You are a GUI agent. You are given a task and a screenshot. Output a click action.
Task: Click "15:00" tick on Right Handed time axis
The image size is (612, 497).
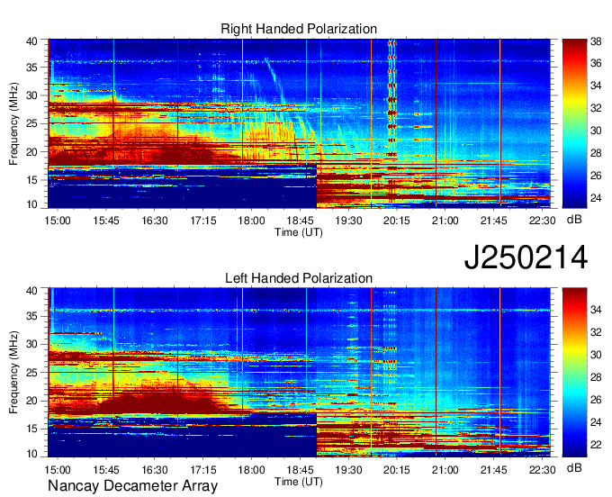[58, 221]
